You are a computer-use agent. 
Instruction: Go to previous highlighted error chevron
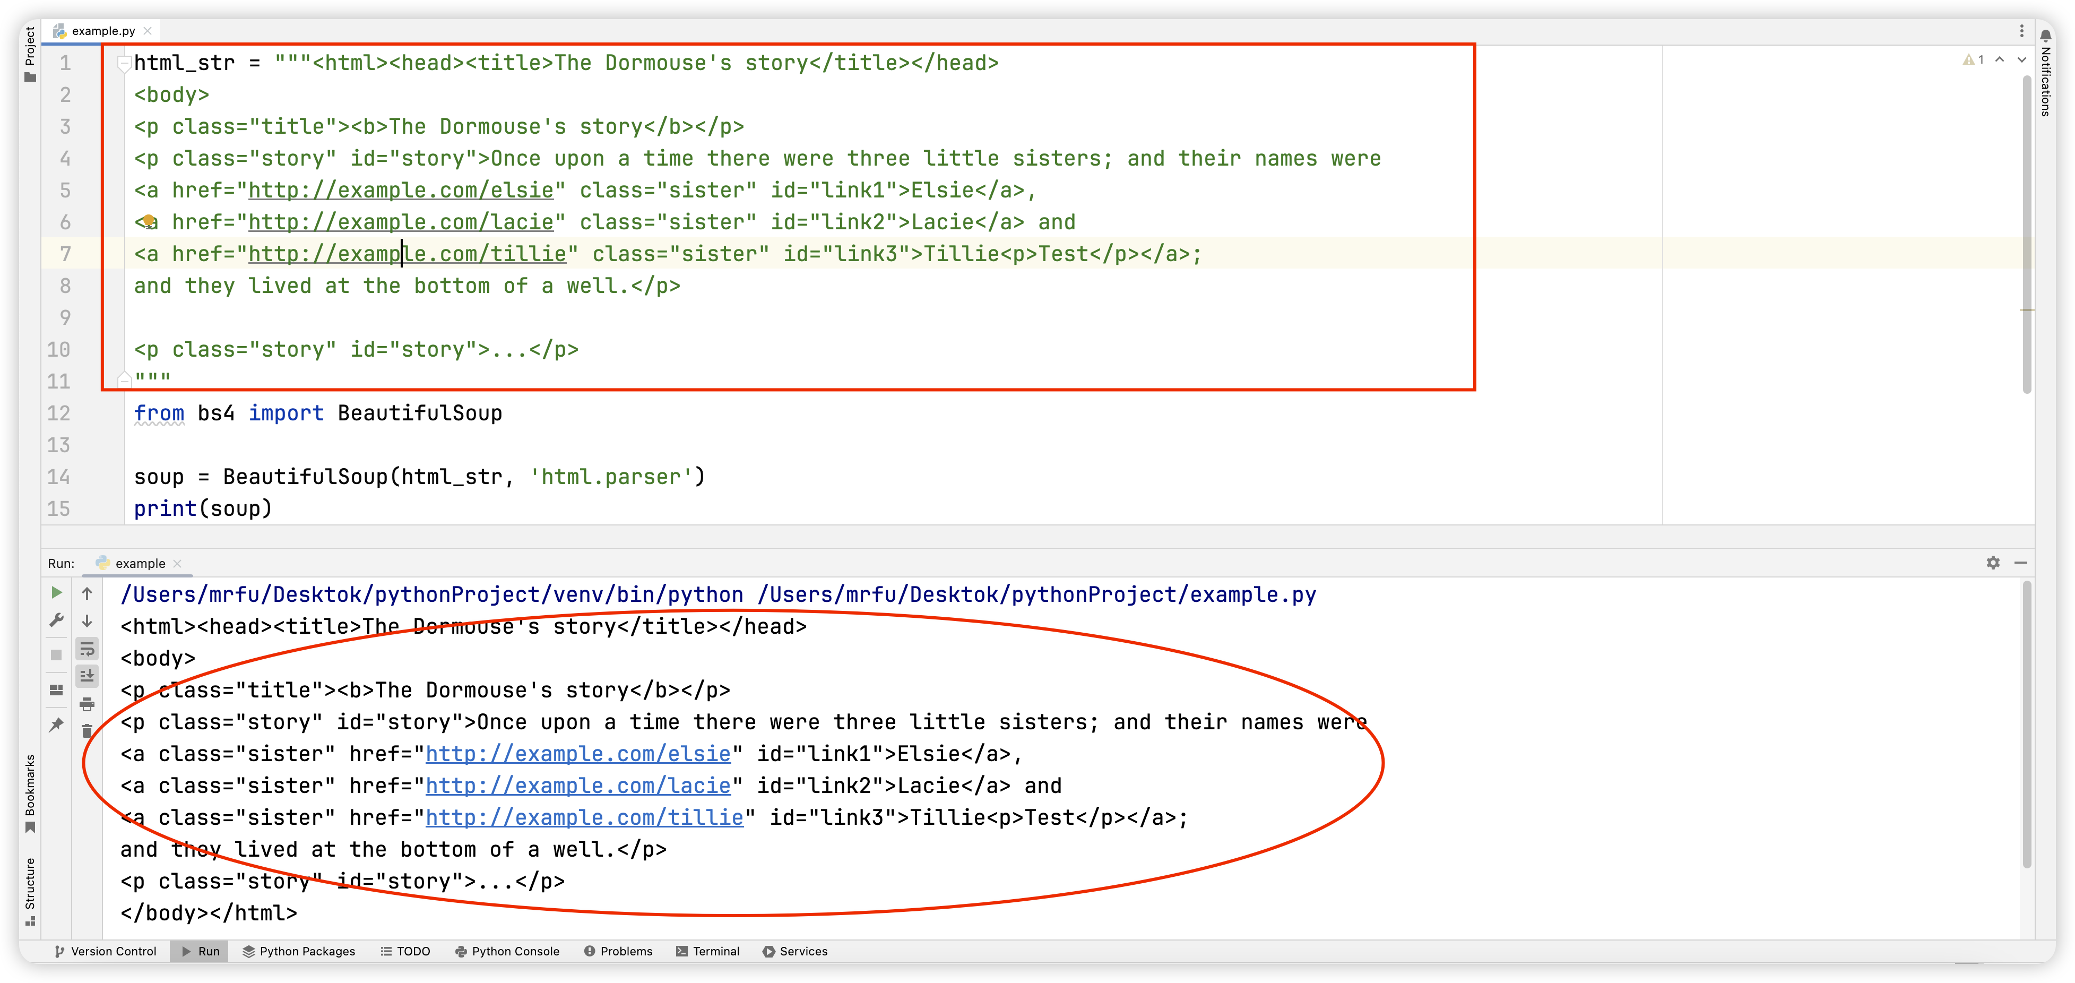(1999, 59)
